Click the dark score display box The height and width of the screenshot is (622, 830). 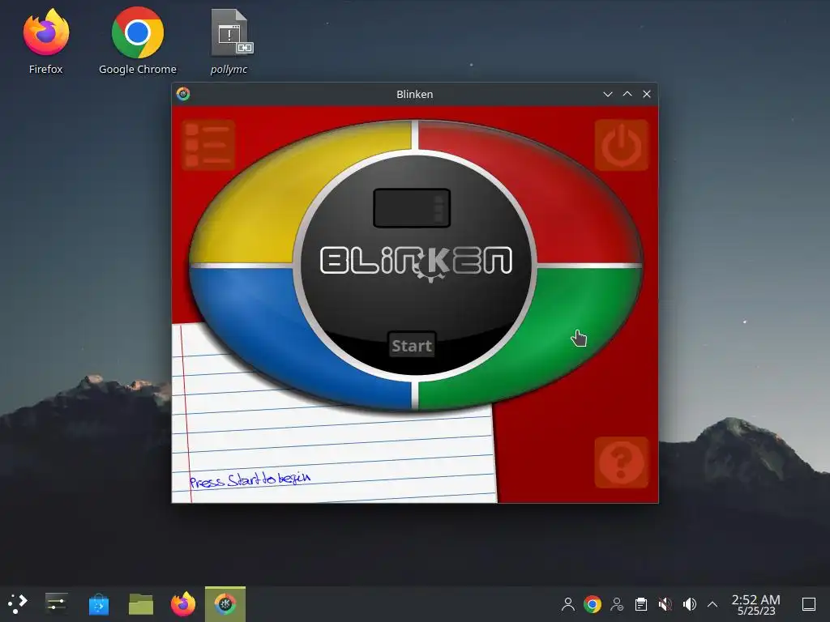412,208
